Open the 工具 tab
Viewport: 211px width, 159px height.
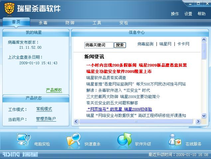click(x=97, y=23)
